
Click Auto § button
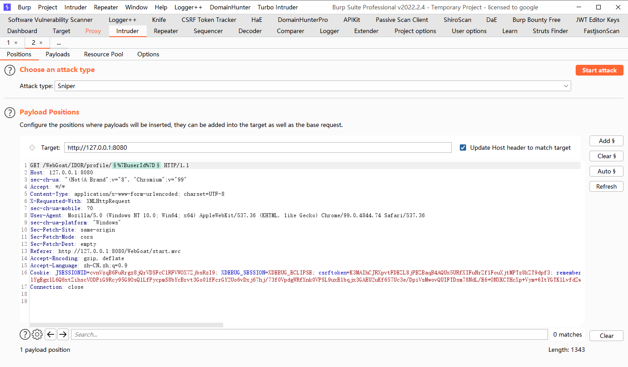(607, 171)
